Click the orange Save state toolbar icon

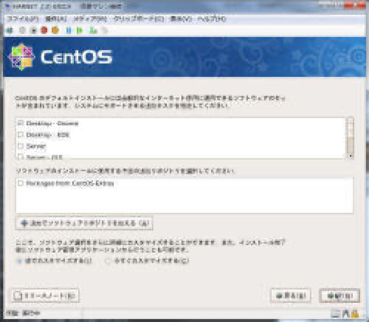coord(55,31)
